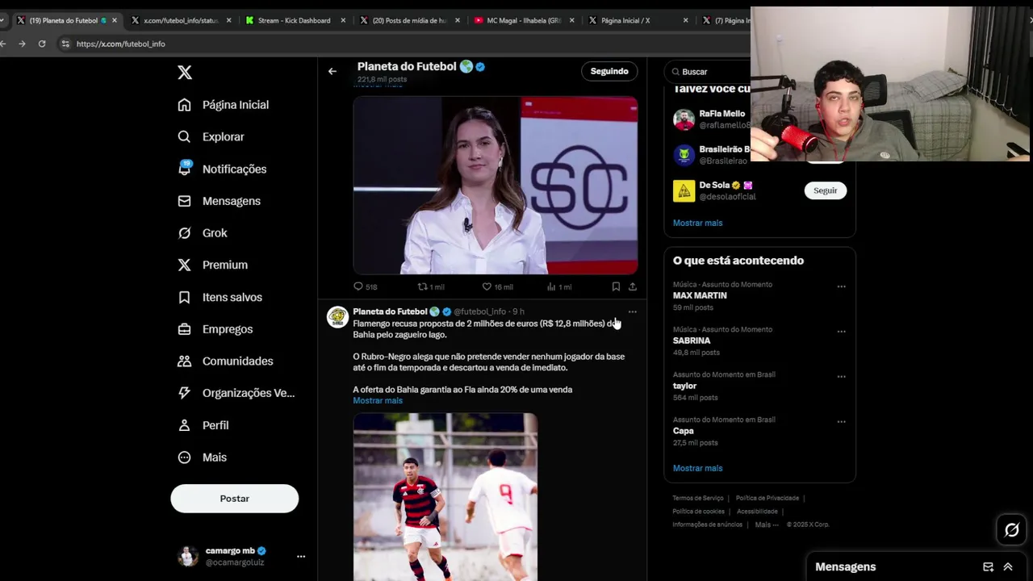Click the back arrow beside Planeta do Futebol
Viewport: 1033px width, 581px height.
pos(332,72)
